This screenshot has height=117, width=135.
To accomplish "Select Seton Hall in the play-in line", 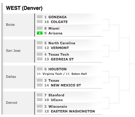I will coord(79,74).
